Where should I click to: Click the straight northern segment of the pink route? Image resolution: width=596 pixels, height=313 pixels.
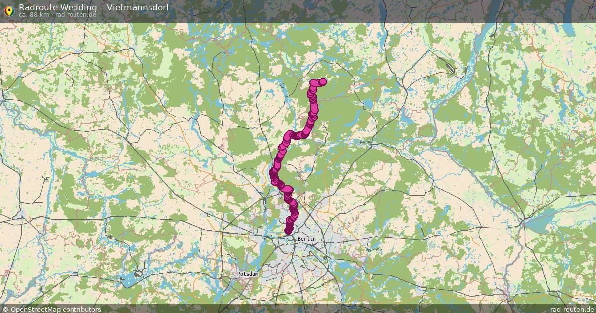point(314,104)
